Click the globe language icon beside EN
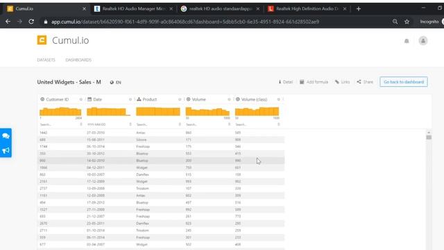Viewport: 444px width, 250px height. point(112,83)
